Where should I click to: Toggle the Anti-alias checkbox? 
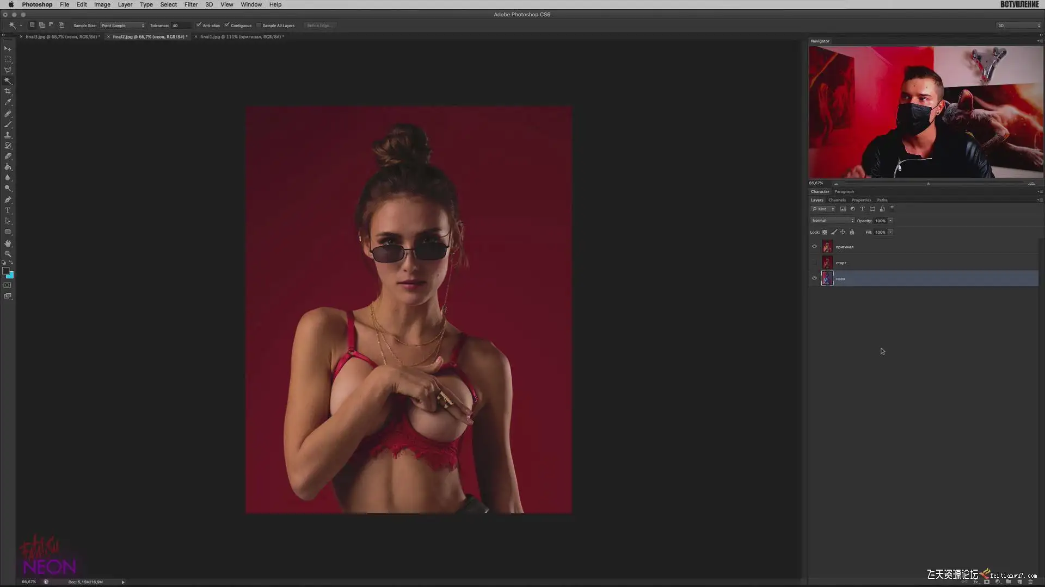click(x=199, y=25)
